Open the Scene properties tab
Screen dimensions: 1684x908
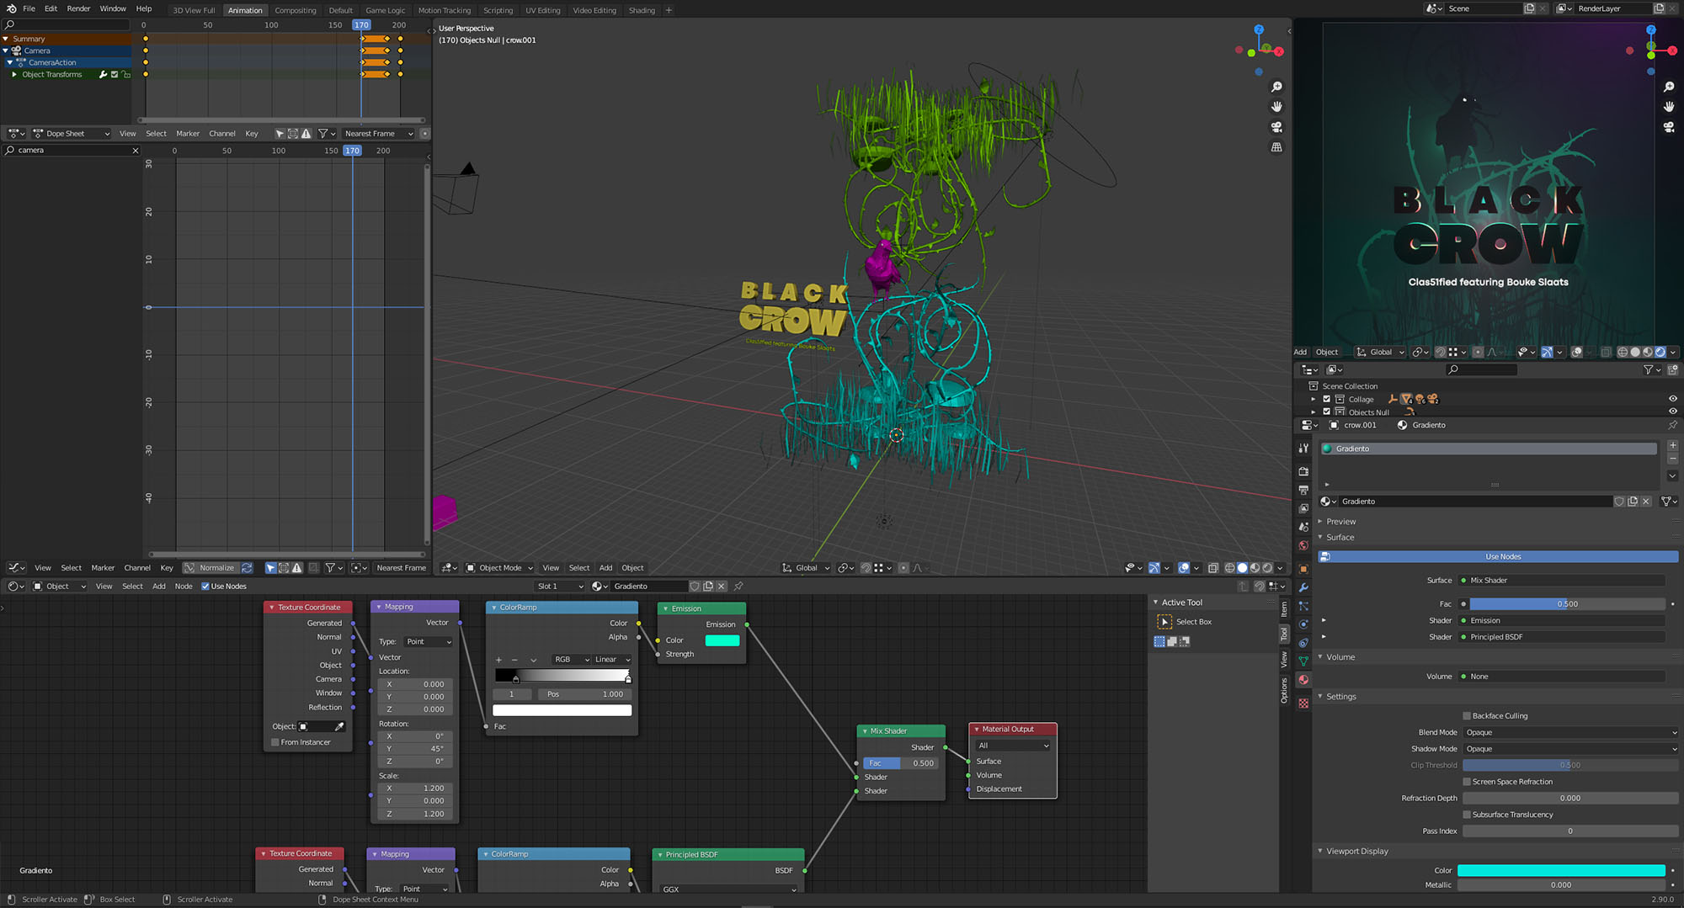(1303, 527)
